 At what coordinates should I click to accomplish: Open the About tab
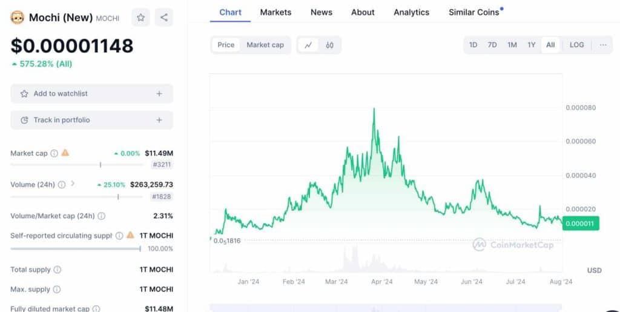point(363,12)
